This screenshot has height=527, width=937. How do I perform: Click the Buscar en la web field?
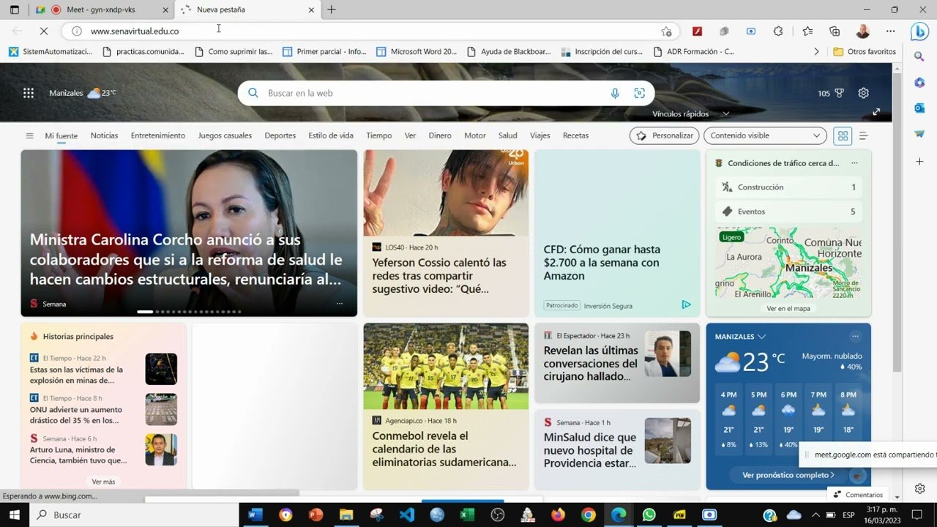[432, 93]
